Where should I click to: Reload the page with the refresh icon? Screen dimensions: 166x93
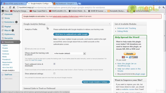pyautogui.click(x=10, y=7)
